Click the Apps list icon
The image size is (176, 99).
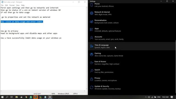point(92,30)
